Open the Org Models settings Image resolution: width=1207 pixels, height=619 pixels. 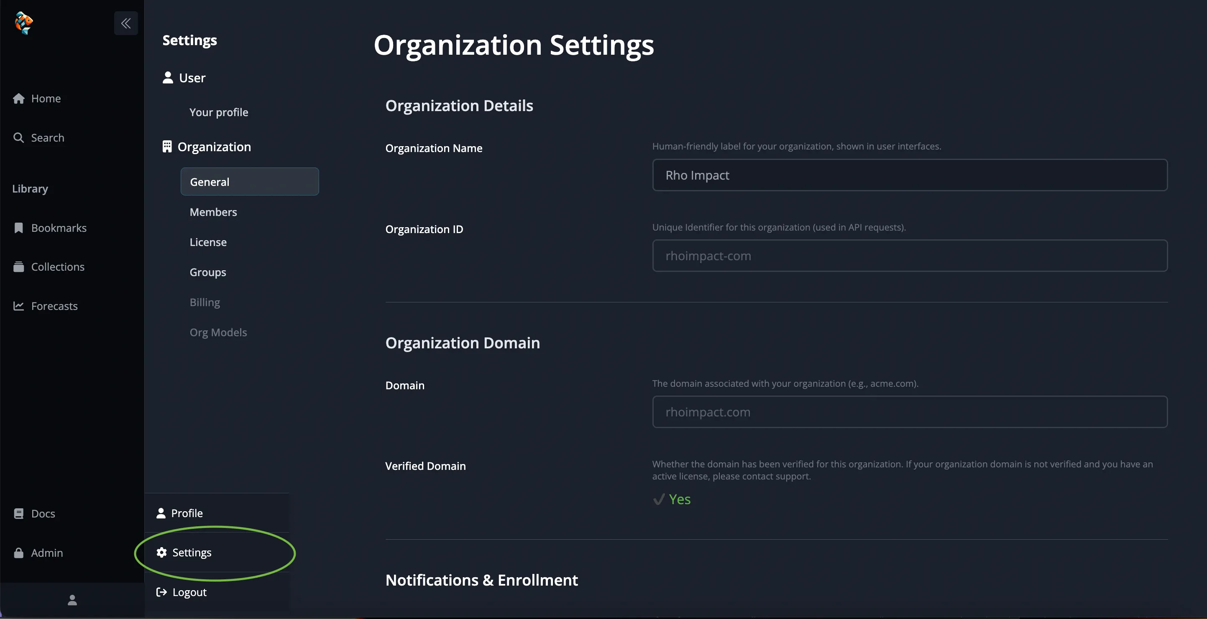218,332
